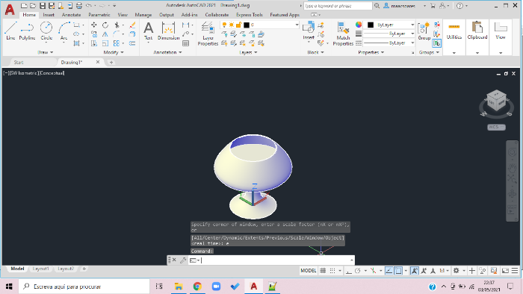Screen dimensions: 523x294
Task: Switch to the Layout1 tab
Action: 40,269
